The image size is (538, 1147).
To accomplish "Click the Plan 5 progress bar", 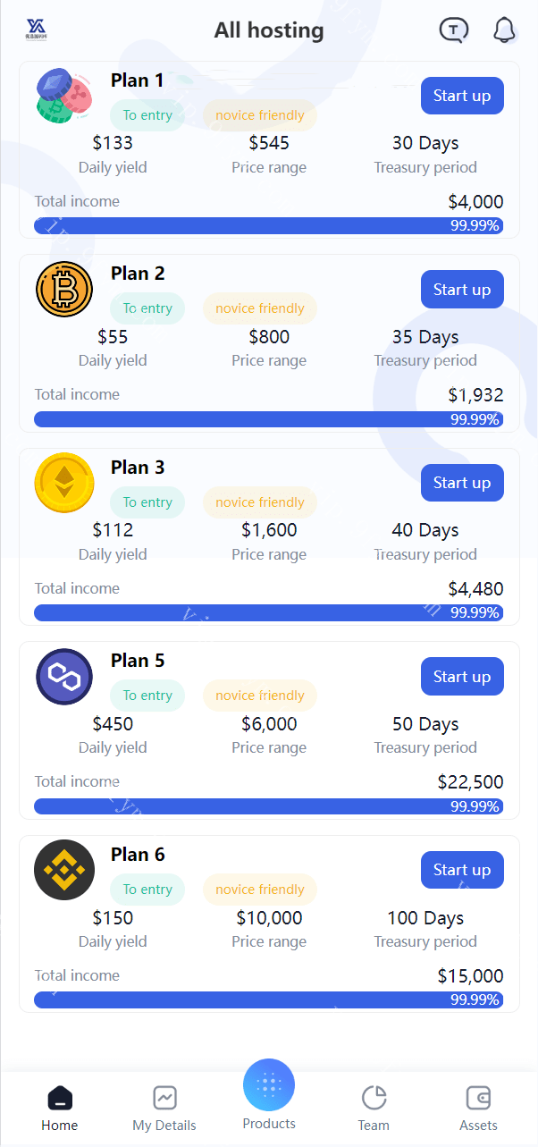I will [268, 806].
